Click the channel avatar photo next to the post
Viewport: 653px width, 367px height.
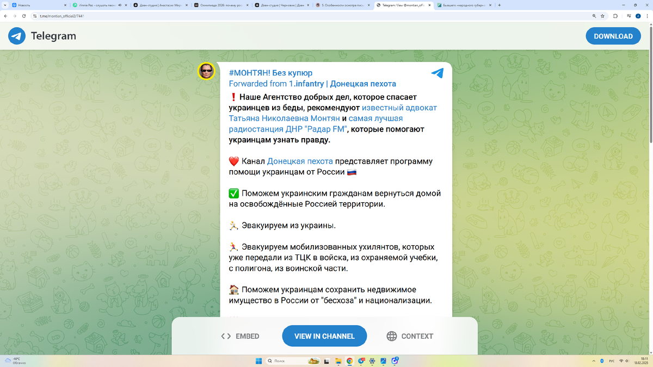click(x=206, y=72)
